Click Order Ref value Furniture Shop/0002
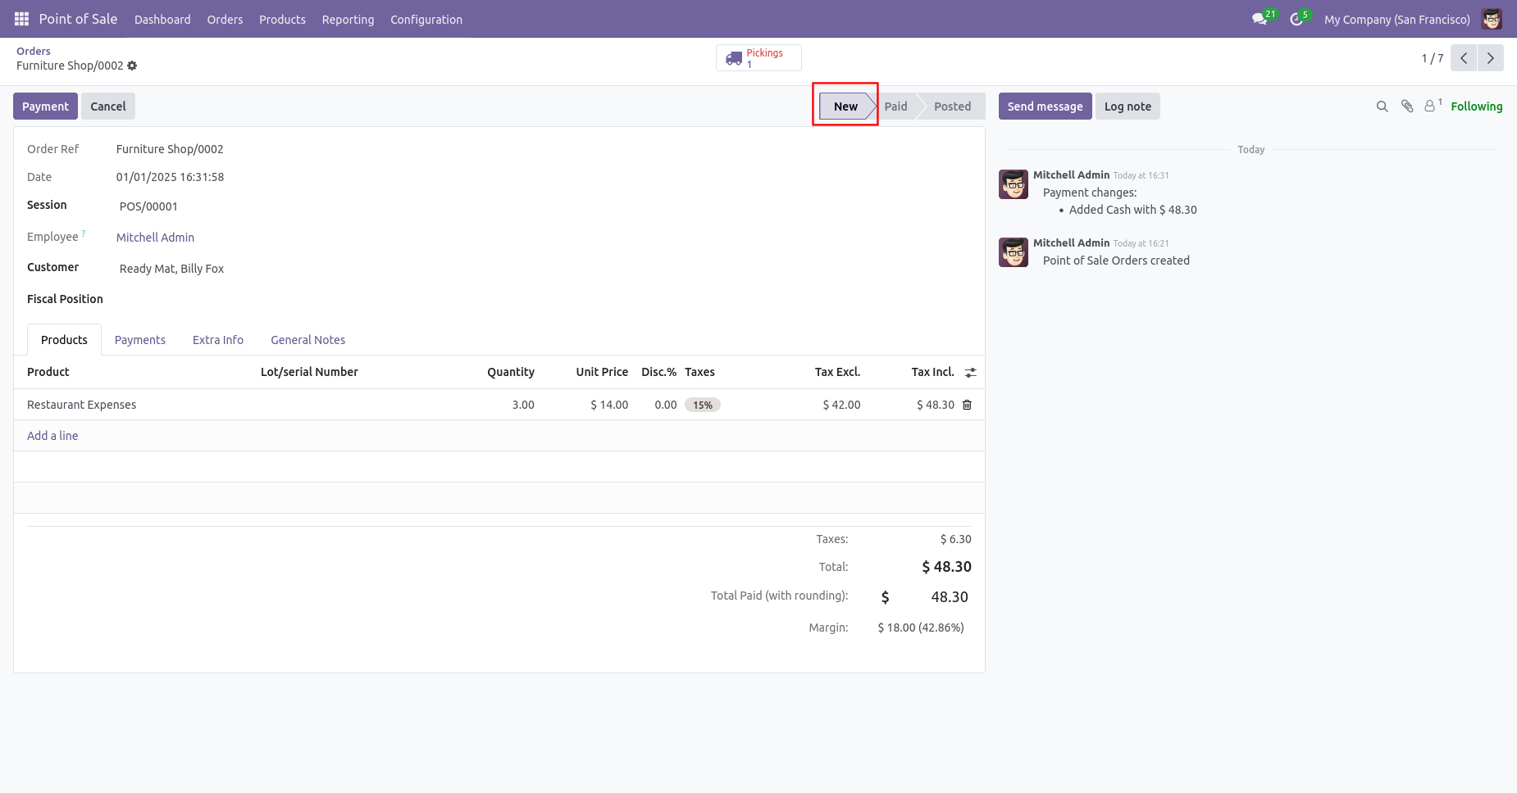 pos(170,149)
